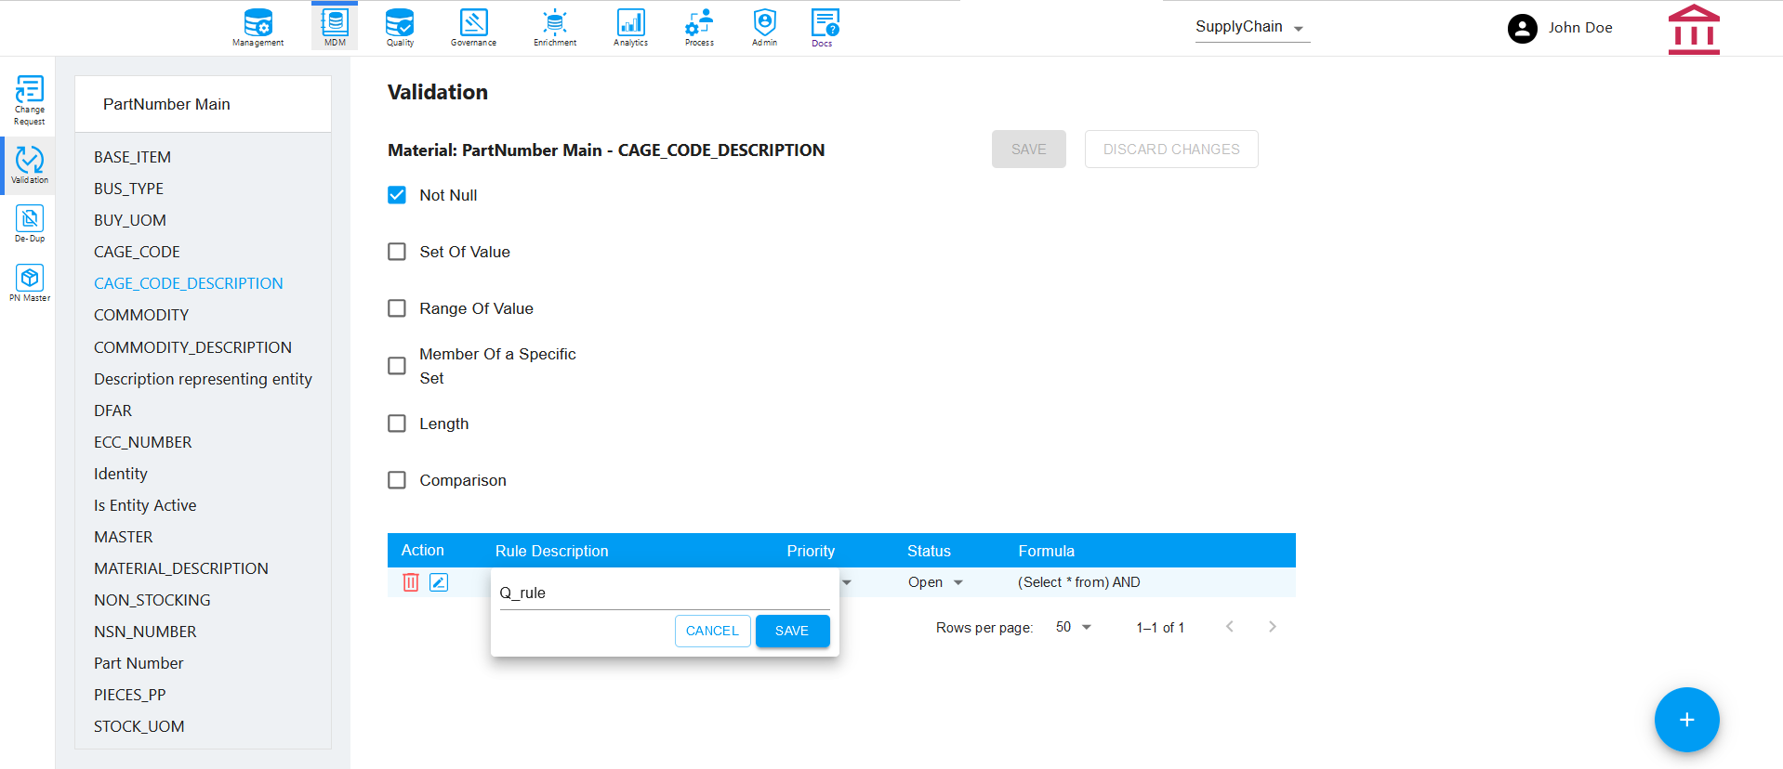
Task: Expand the SupplyChain dropdown
Action: pyautogui.click(x=1252, y=28)
